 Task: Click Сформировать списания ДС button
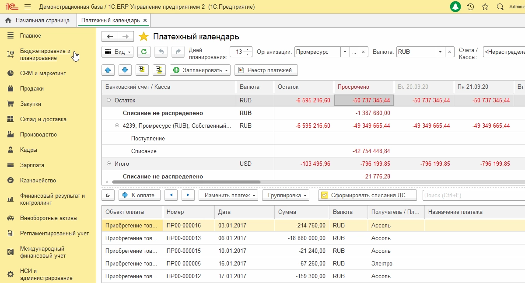coord(367,195)
